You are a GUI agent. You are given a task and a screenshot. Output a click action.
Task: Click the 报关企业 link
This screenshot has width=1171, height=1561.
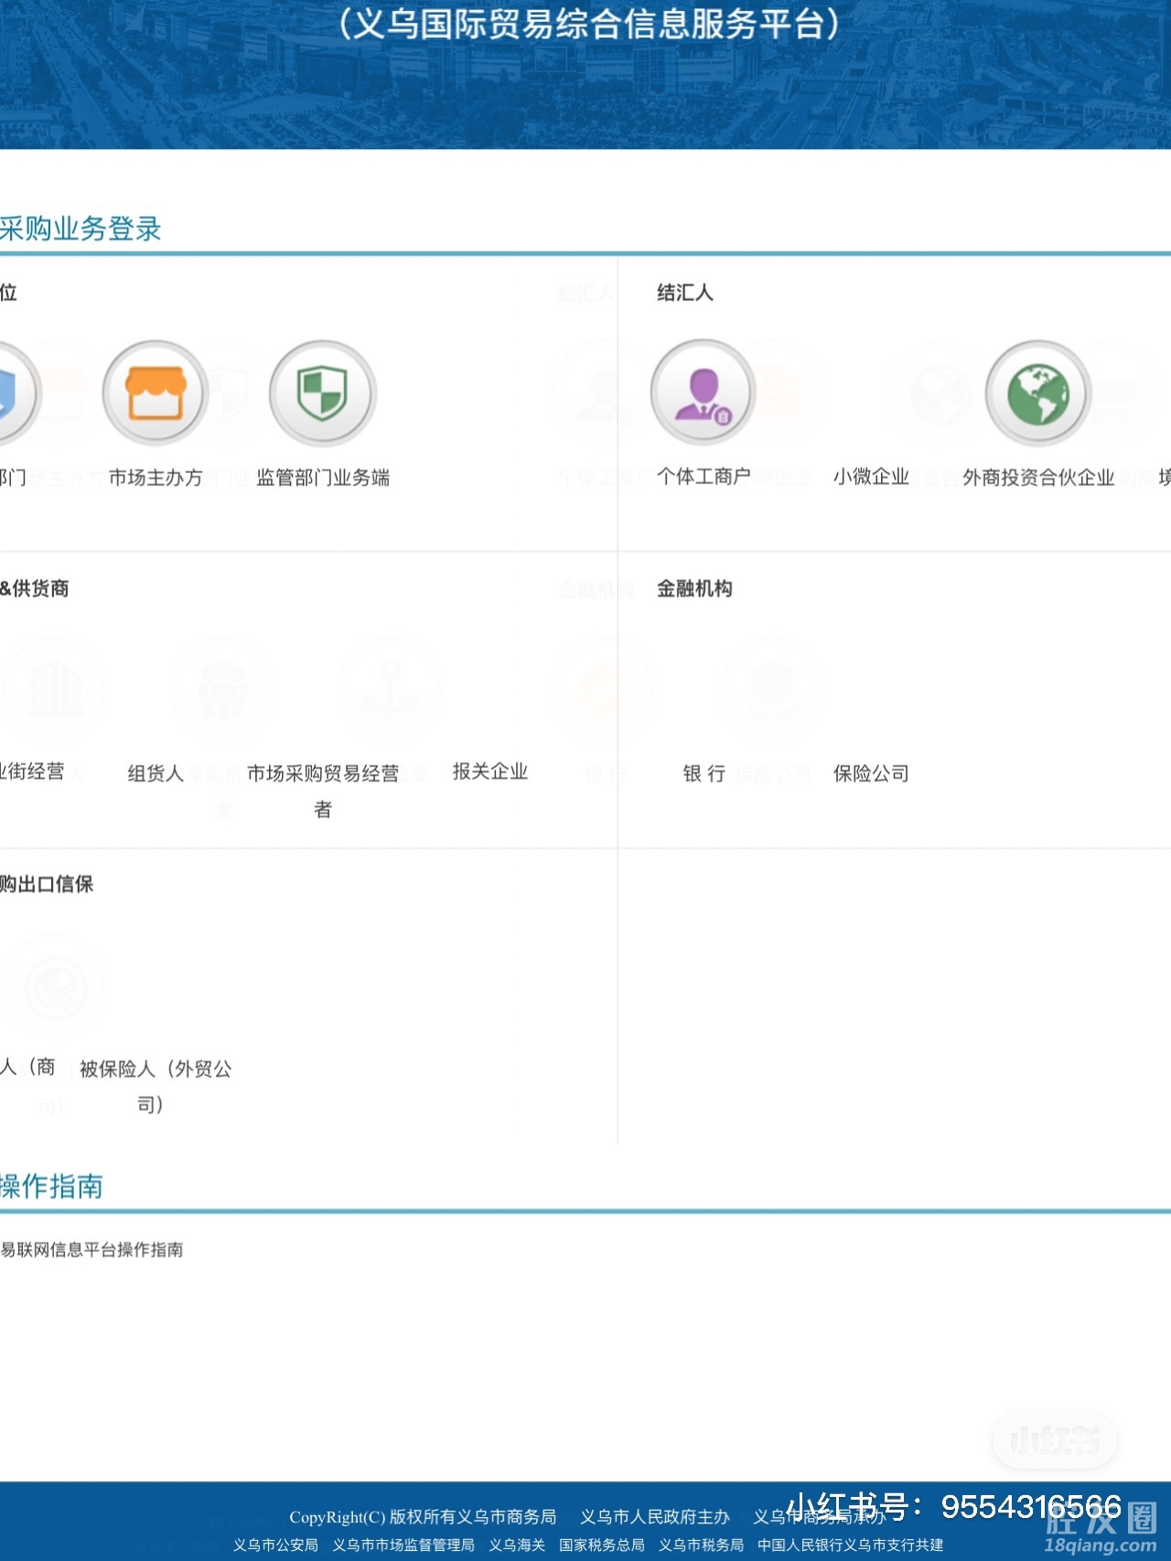[490, 771]
